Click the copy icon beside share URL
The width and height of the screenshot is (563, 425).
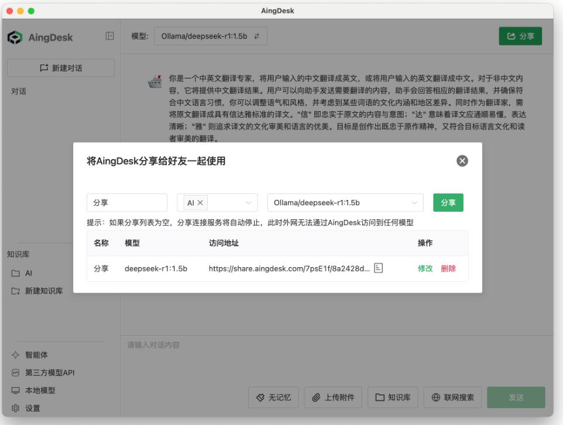(379, 268)
